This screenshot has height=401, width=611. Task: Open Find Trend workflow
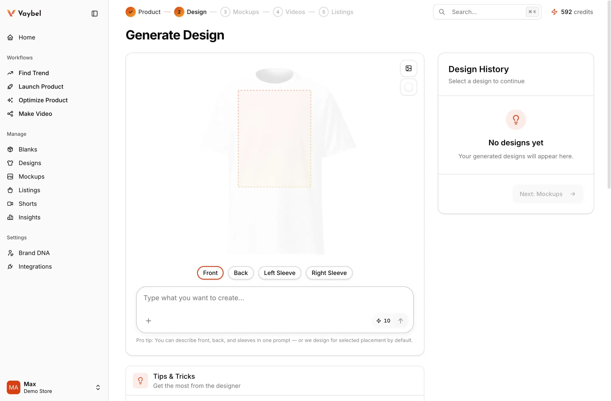click(34, 73)
